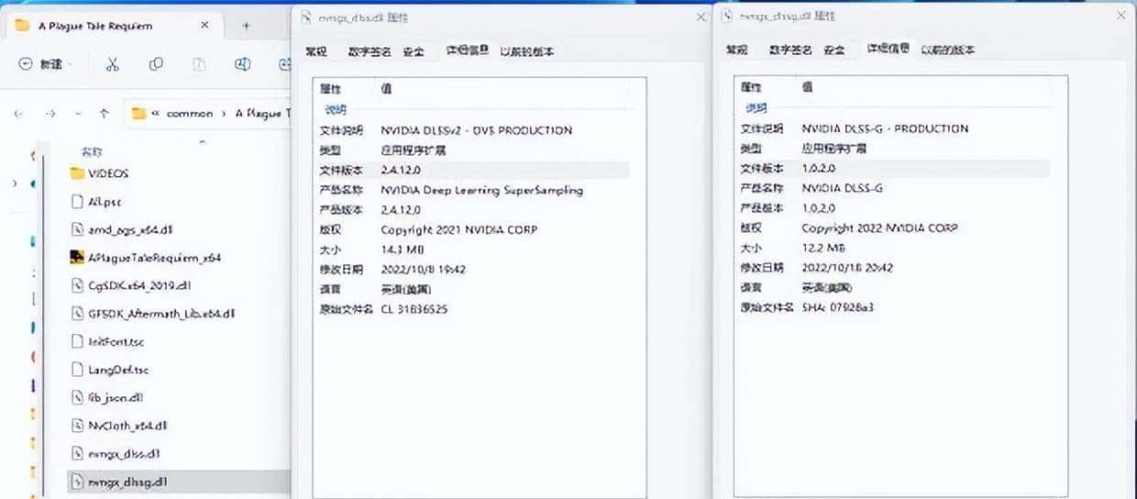1137x499 pixels.
Task: Select the file nvngx_dlss.dll
Action: (x=124, y=454)
